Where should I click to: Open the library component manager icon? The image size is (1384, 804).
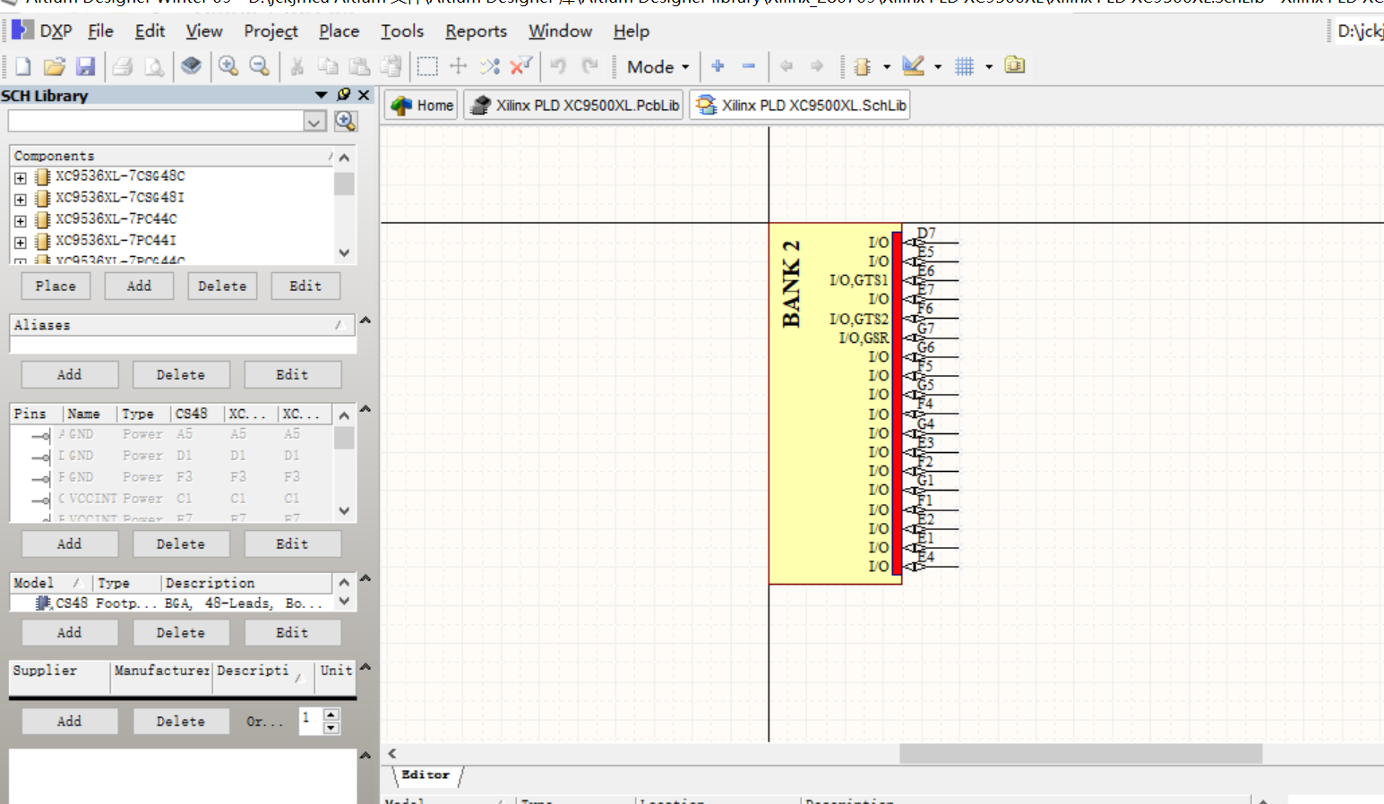1014,65
